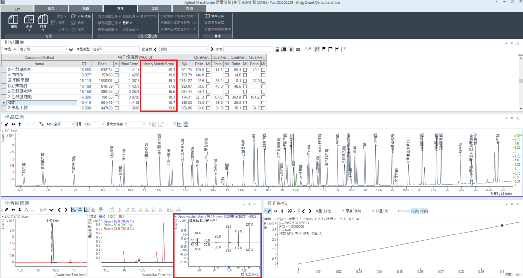This screenshot has height=278, width=523.
Task: Switch to the 首页 ribbon tab
Action: (51, 8)
